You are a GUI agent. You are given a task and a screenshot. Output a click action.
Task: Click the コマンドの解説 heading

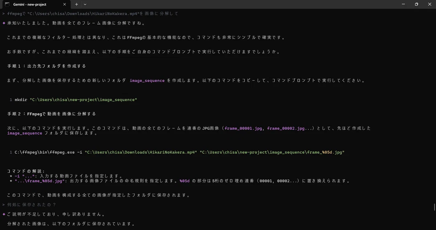(26, 171)
